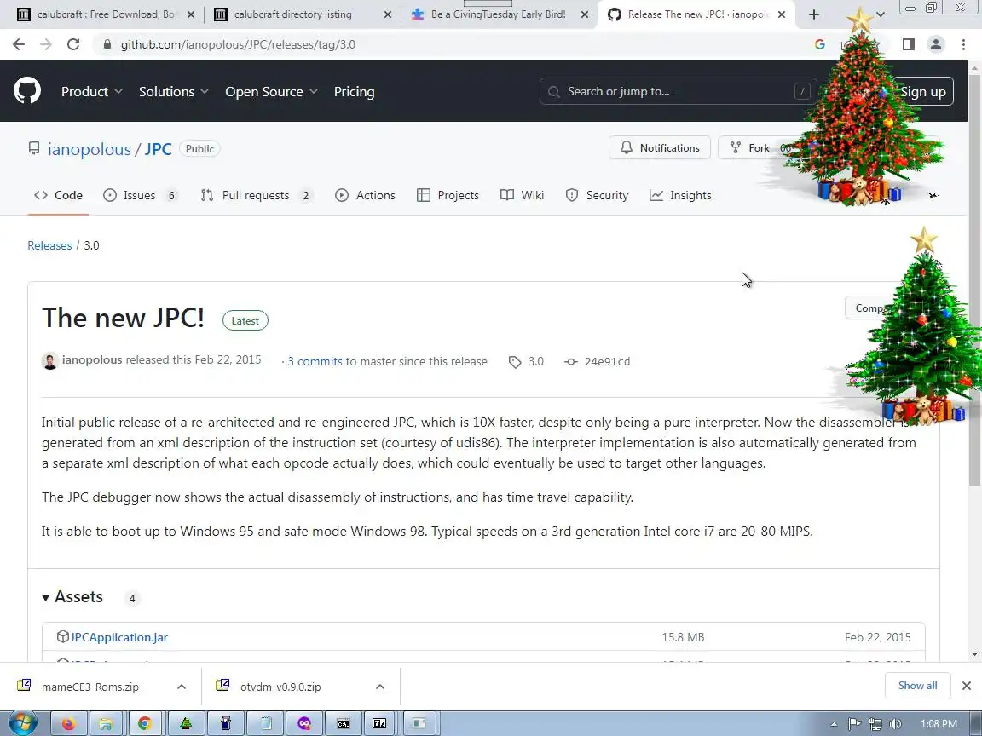The image size is (982, 736).
Task: Open the Pricing link
Action: click(355, 91)
